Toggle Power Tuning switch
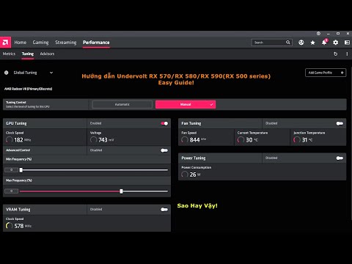The image size is (352, 264). click(x=340, y=158)
